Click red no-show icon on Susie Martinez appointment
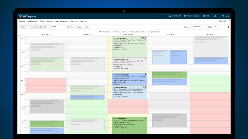The height and width of the screenshot is (139, 248). (146, 74)
